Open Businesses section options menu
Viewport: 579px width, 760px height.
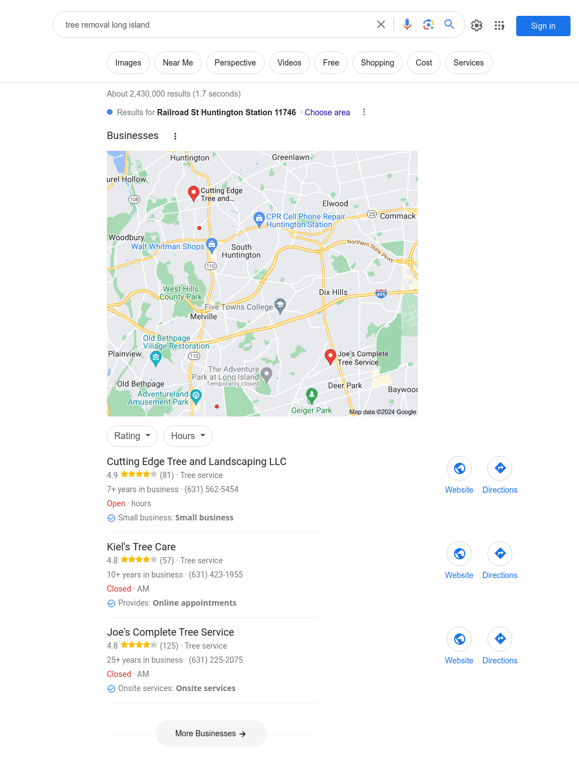(175, 136)
